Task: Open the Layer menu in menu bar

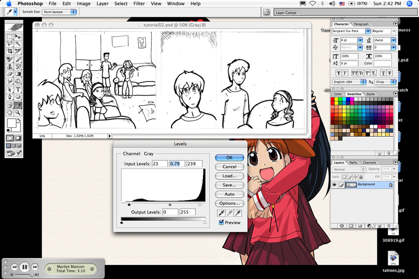Action: (x=102, y=3)
